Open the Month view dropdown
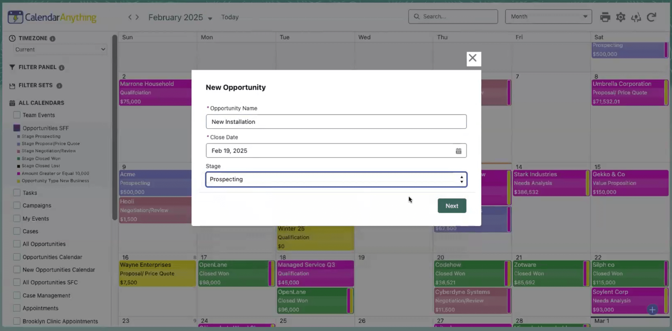672x331 pixels. tap(548, 17)
